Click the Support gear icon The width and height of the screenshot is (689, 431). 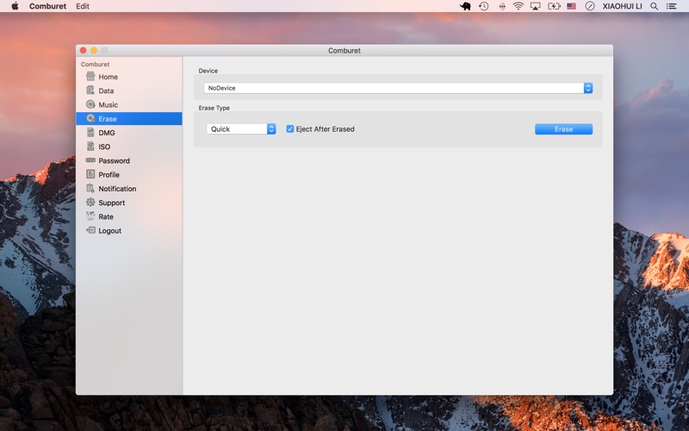(90, 203)
